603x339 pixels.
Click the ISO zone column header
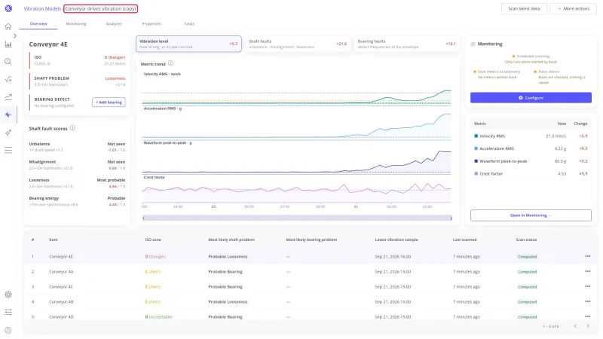click(x=153, y=240)
